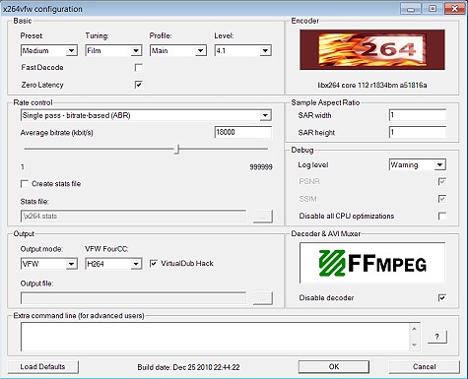Maximize the x264vfw configuration window
468x379 pixels.
(433, 9)
